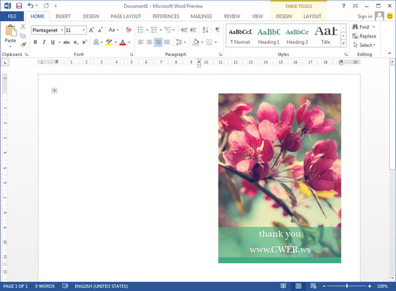Toggle italic formatting

click(45, 42)
